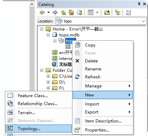Expand the D:\ folder connection
This screenshot has height=136, width=148.
48,82
